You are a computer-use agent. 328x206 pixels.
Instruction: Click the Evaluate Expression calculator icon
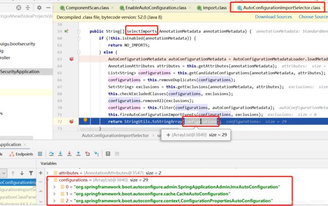coord(108,154)
